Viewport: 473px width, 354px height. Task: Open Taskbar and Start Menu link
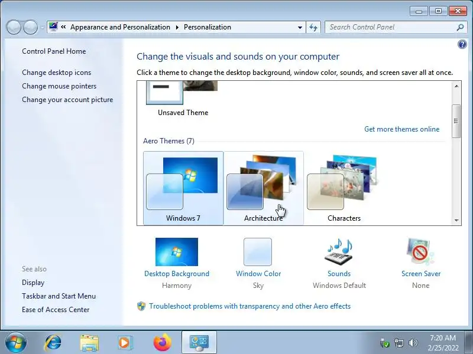[59, 296]
